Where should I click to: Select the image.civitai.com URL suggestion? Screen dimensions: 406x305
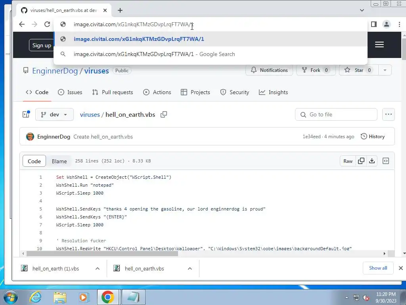[211, 39]
